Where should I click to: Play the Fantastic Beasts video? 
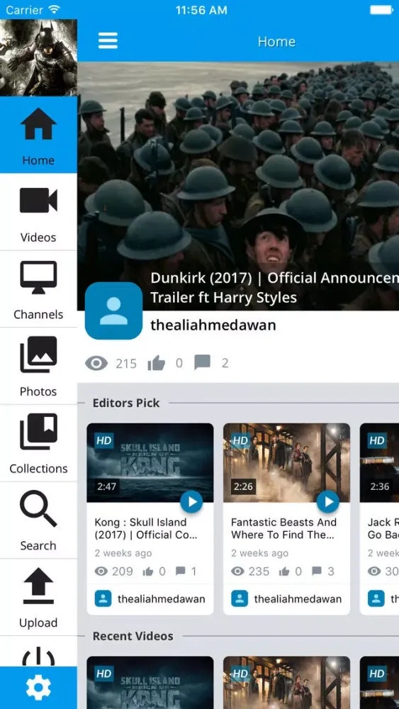point(328,502)
